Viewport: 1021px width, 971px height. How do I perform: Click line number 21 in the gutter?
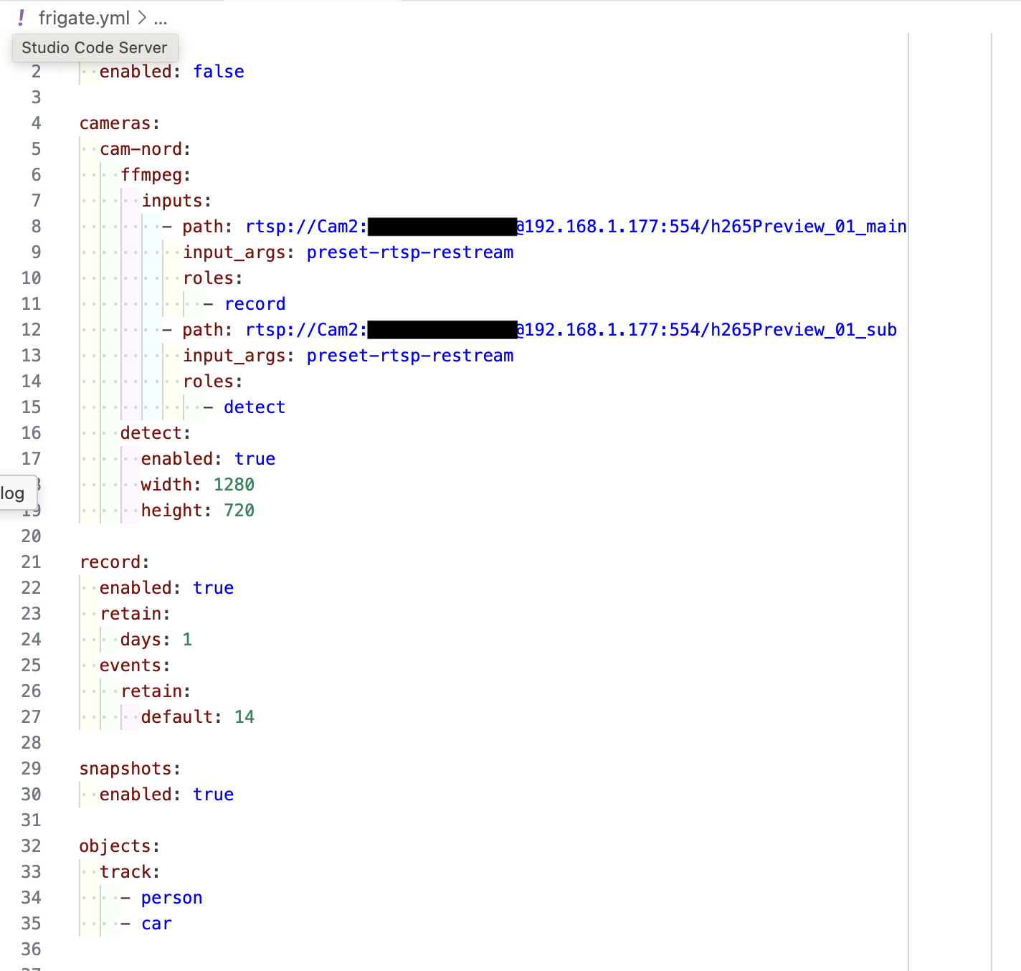(31, 562)
